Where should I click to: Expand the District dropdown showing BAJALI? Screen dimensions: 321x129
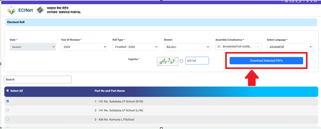click(x=187, y=47)
